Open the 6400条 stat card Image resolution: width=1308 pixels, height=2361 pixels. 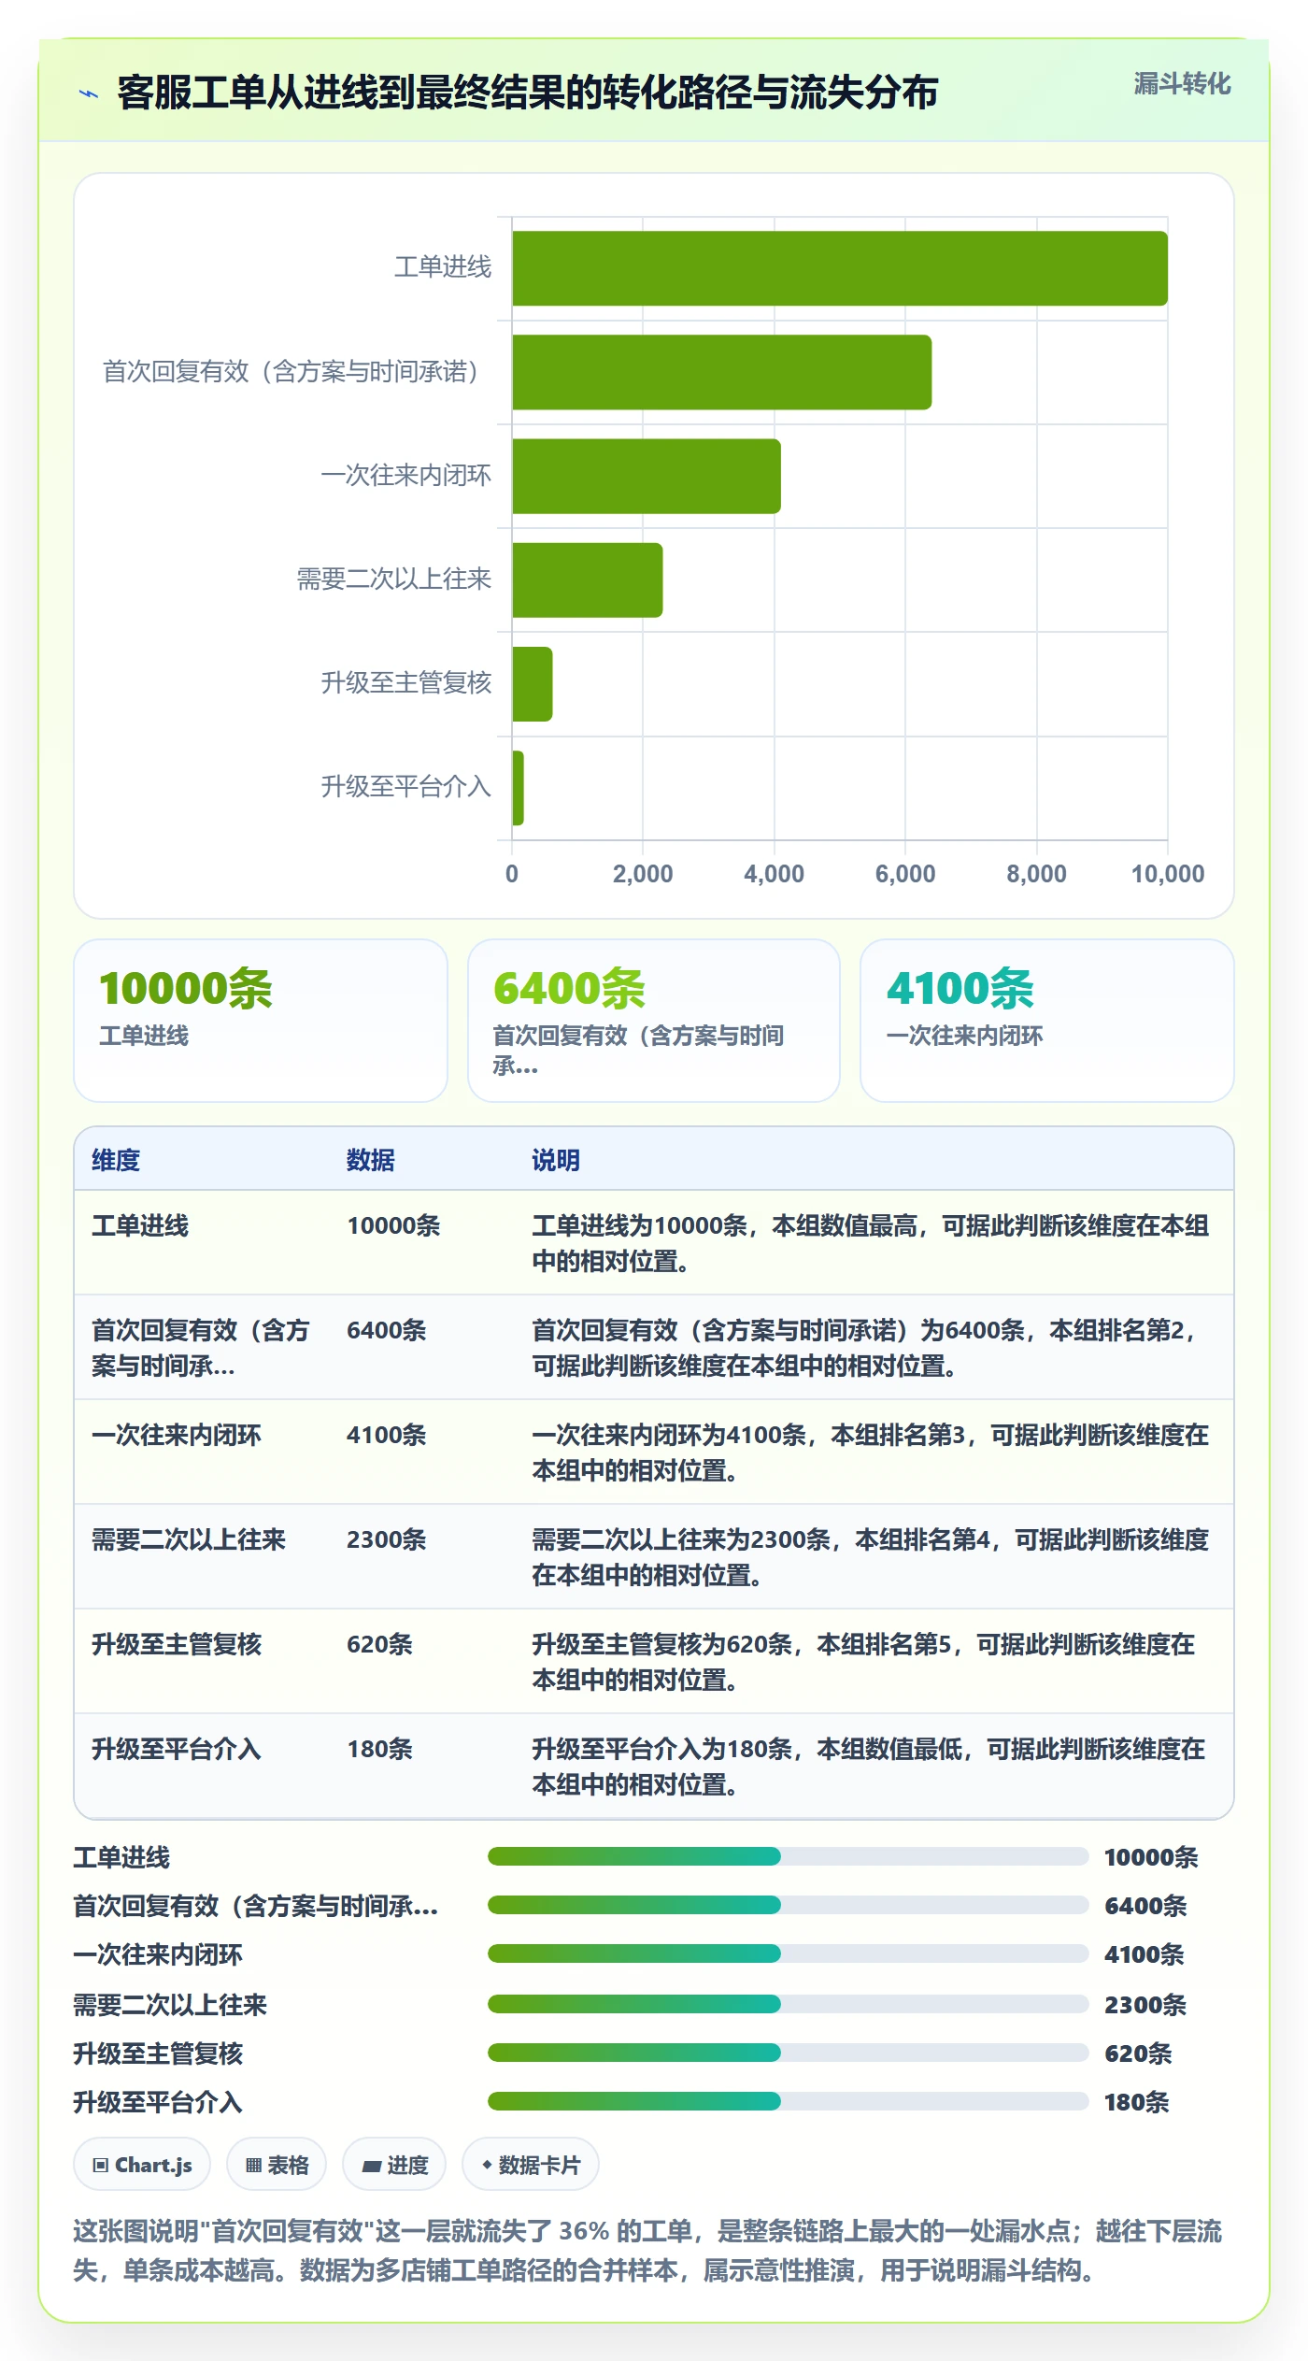tap(654, 1021)
